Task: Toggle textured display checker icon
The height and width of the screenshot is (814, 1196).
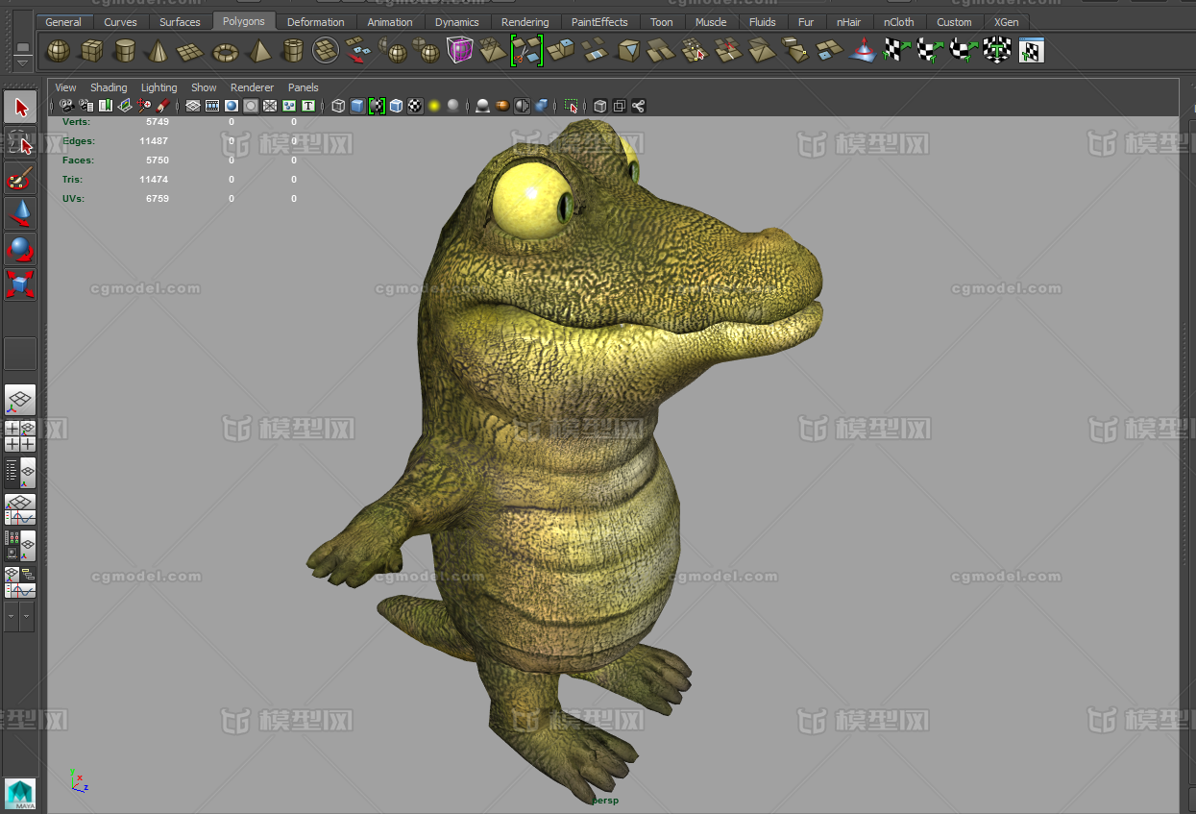Action: point(415,106)
